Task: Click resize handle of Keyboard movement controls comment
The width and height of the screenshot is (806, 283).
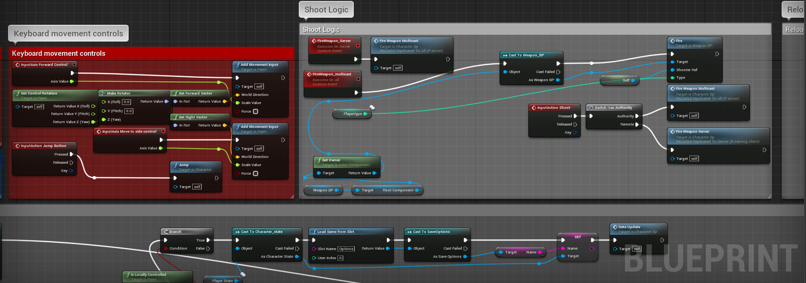Action: (x=292, y=196)
